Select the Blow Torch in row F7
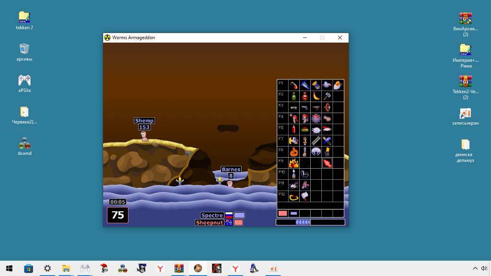Image resolution: width=491 pixels, height=276 pixels. [x=294, y=141]
